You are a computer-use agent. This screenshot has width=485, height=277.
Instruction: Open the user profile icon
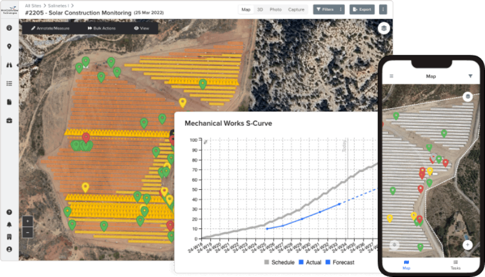[9, 249]
